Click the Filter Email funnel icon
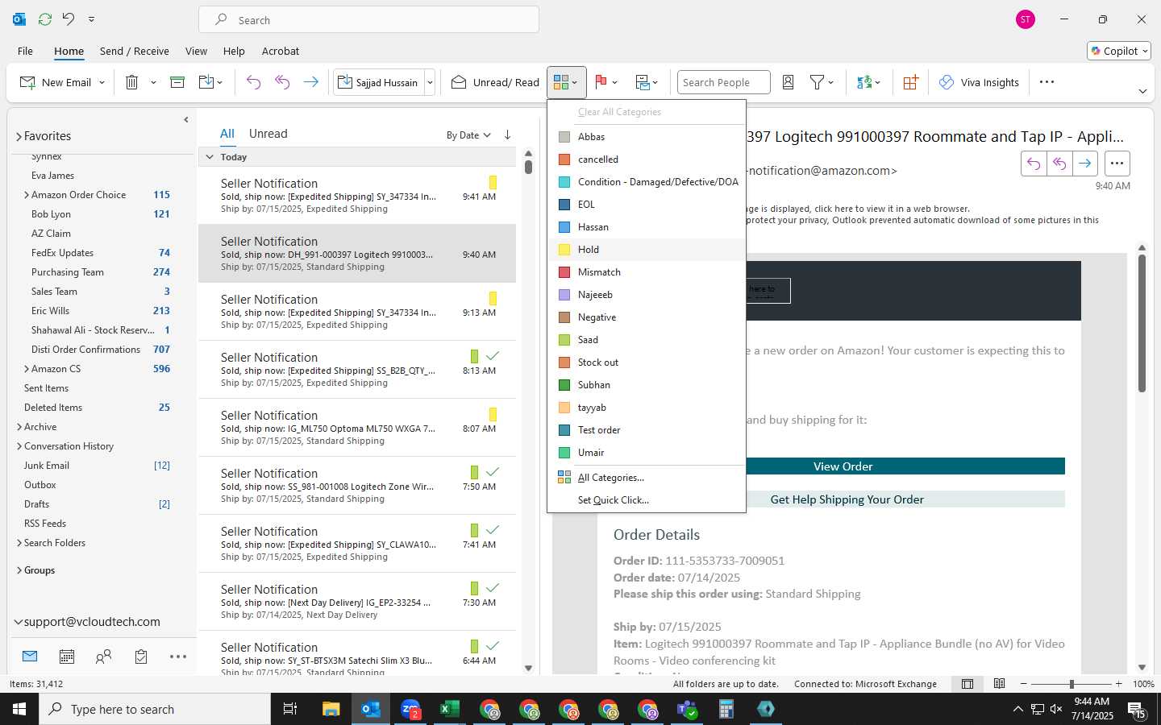This screenshot has height=725, width=1161. [817, 82]
